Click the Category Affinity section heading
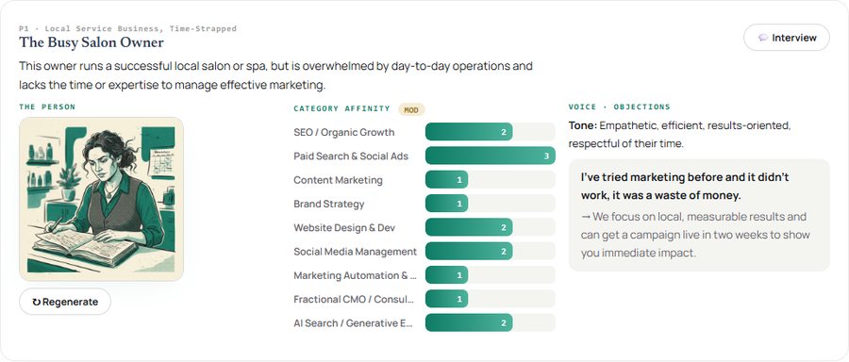The width and height of the screenshot is (849, 362). coord(341,108)
